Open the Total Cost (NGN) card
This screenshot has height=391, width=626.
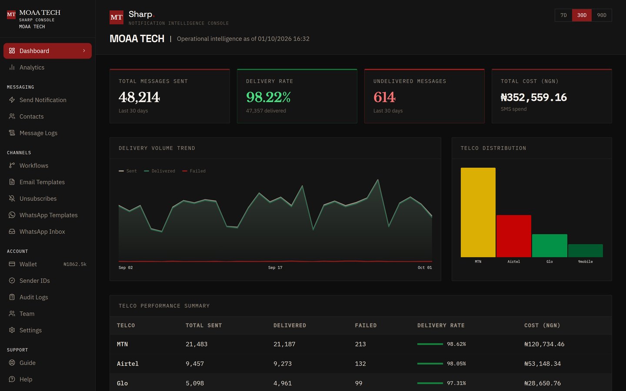pyautogui.click(x=552, y=96)
